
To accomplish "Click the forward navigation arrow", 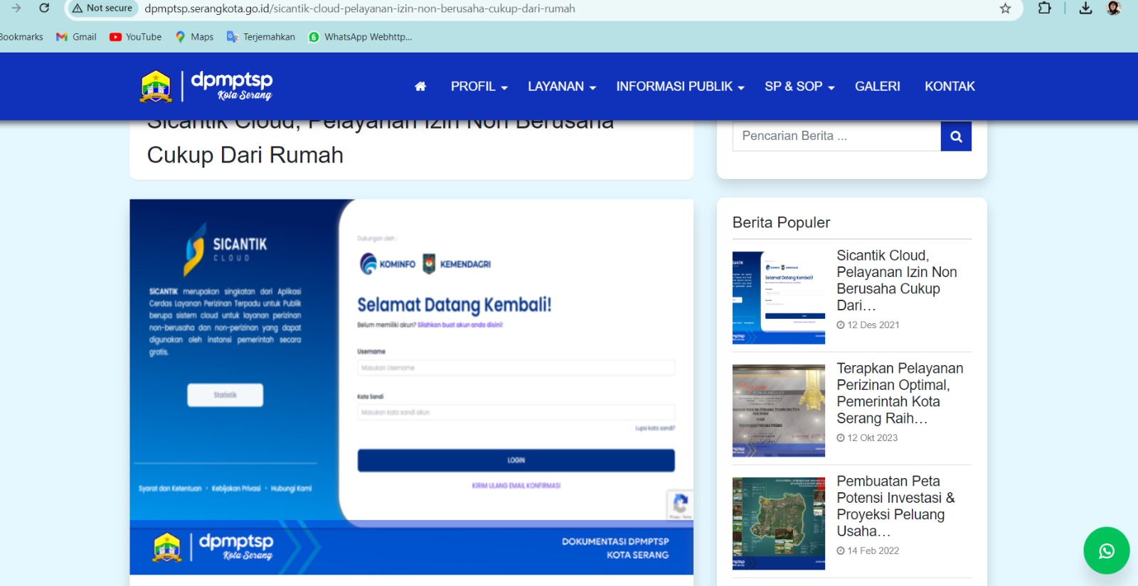I will pyautogui.click(x=16, y=8).
